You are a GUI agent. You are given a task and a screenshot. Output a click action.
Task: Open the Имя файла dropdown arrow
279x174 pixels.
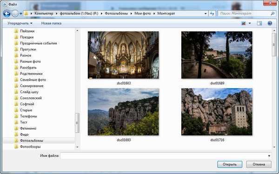269,156
